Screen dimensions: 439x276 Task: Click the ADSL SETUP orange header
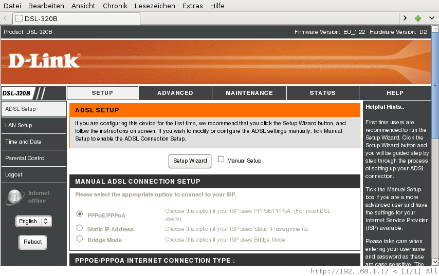click(x=215, y=110)
